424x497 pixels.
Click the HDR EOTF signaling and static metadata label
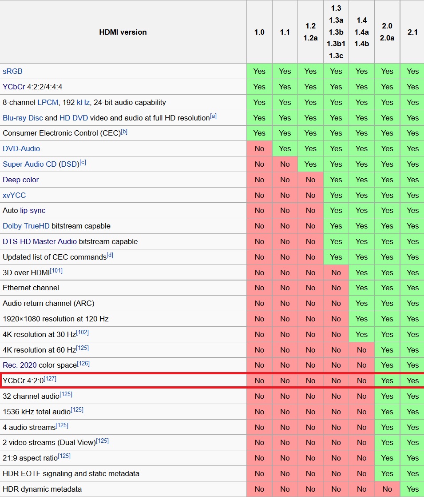(71, 473)
